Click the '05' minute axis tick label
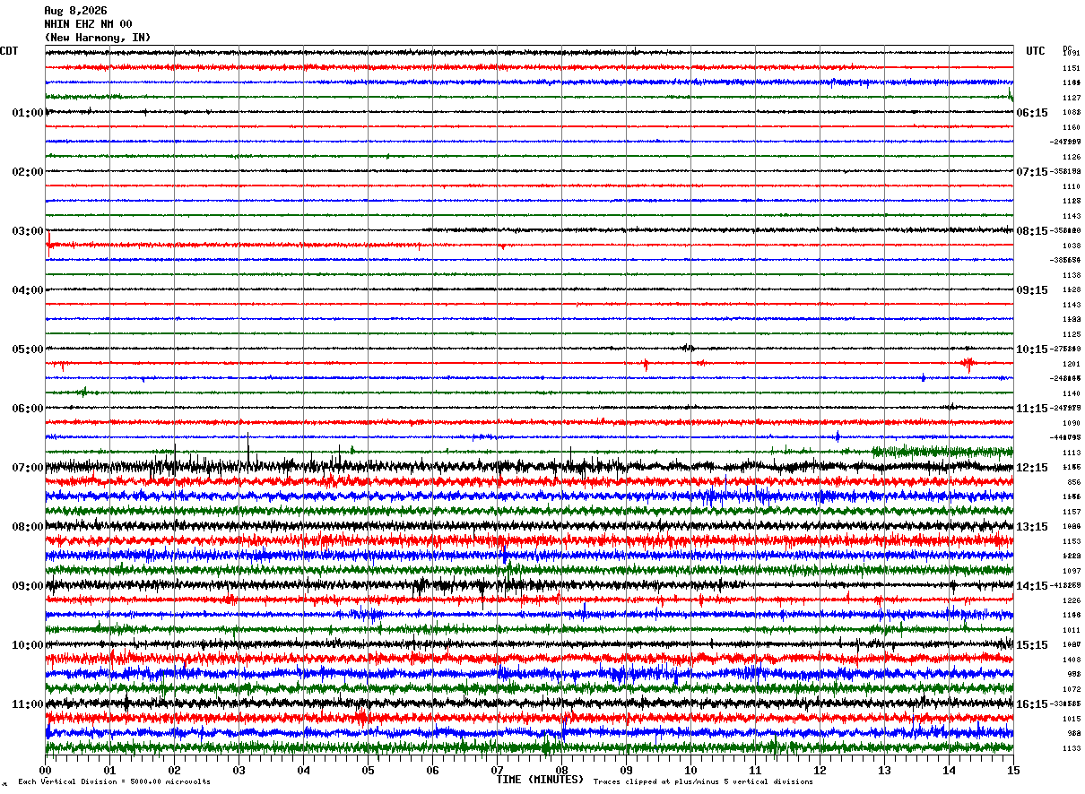 (369, 770)
